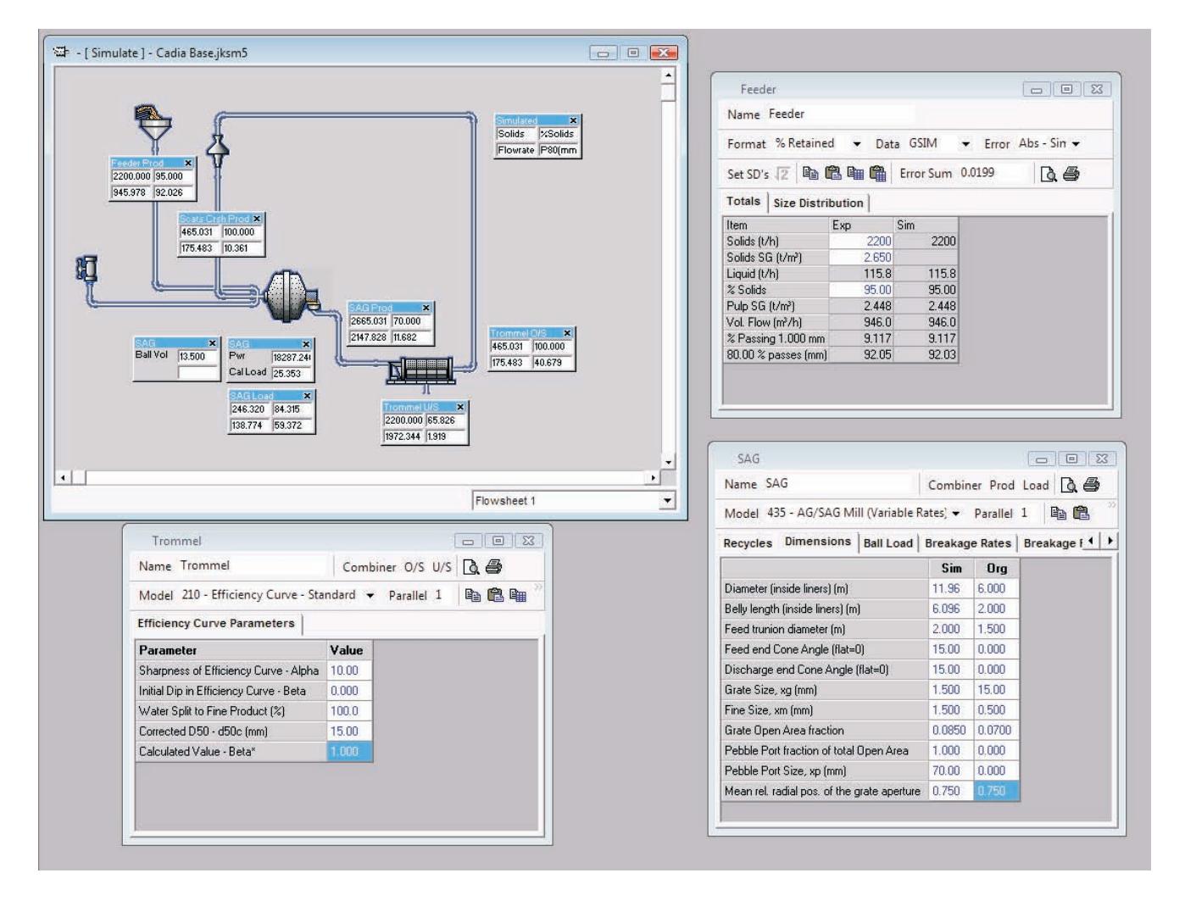The image size is (1185, 901).
Task: Open the Data GSIM dropdown
Action: click(x=965, y=144)
